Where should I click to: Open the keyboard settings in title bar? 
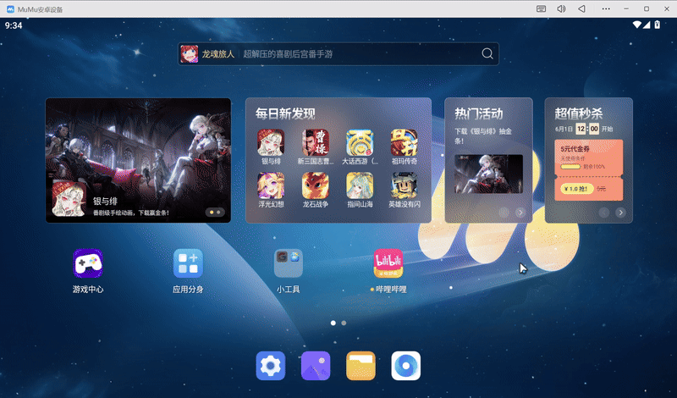[x=542, y=8]
